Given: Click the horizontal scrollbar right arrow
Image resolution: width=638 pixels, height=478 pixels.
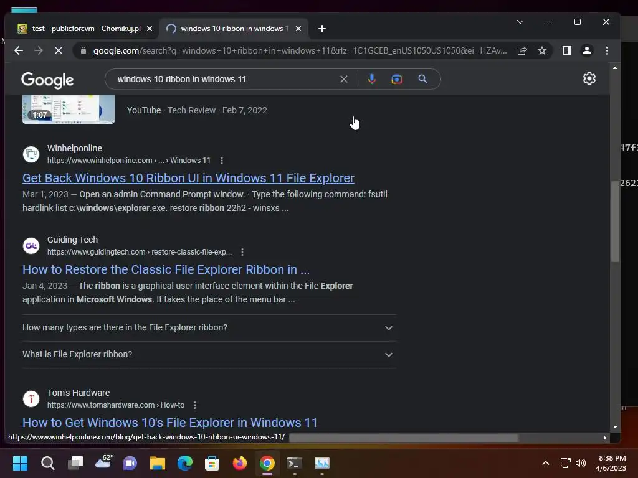Looking at the screenshot, I should click(x=604, y=438).
